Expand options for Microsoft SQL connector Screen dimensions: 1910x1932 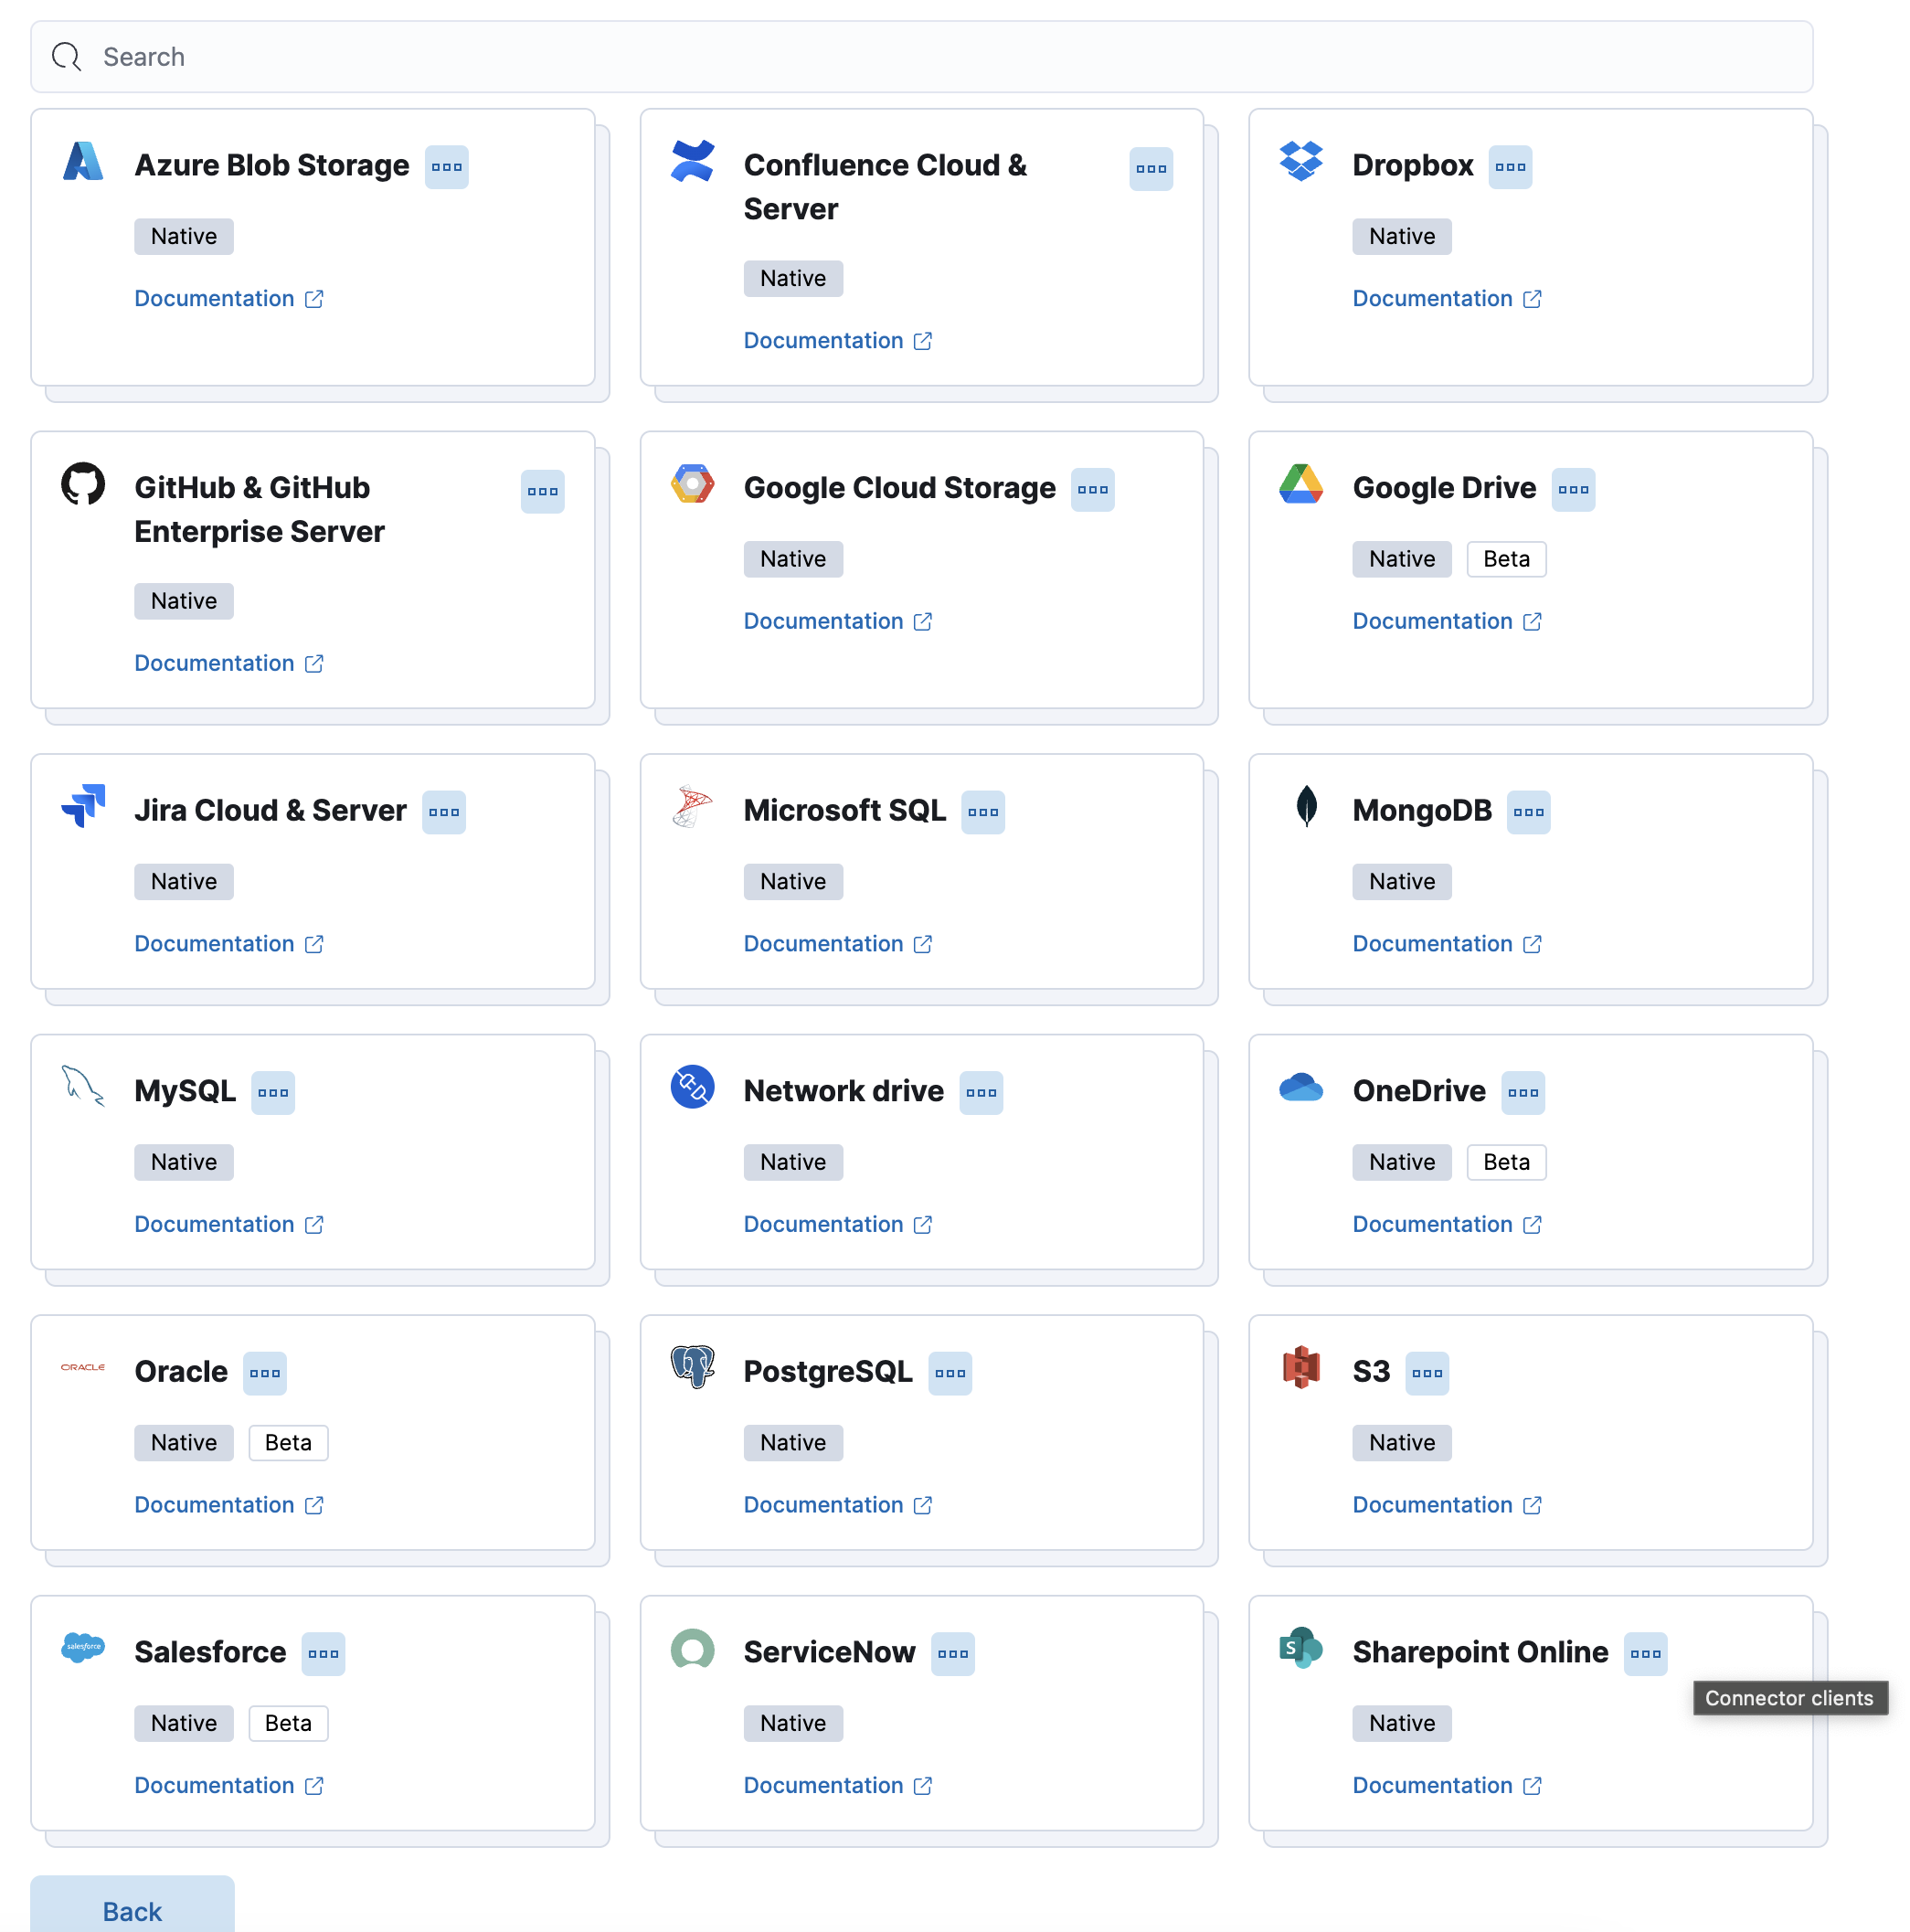[983, 810]
